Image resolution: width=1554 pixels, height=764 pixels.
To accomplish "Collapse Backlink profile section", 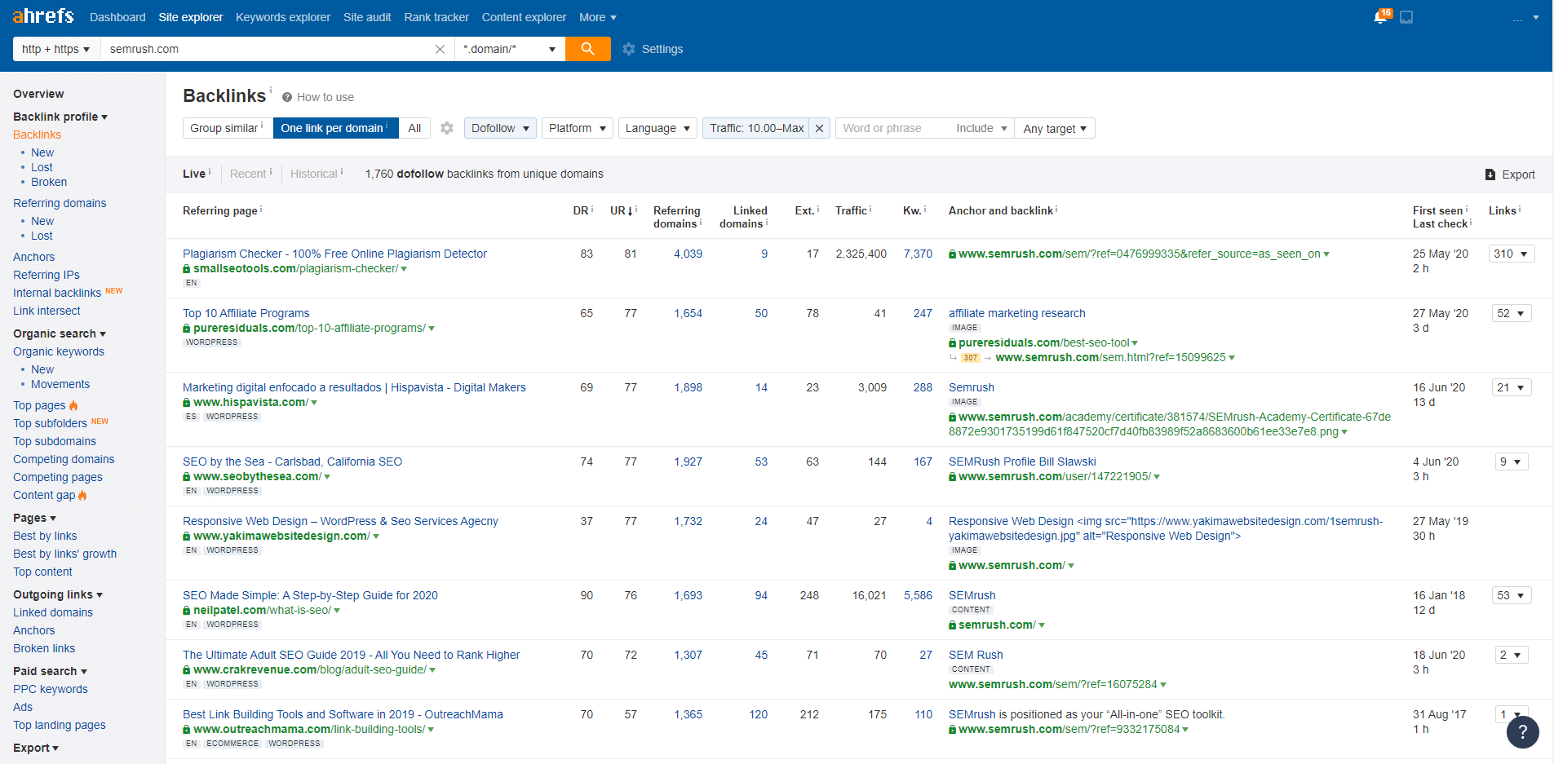I will click(60, 117).
